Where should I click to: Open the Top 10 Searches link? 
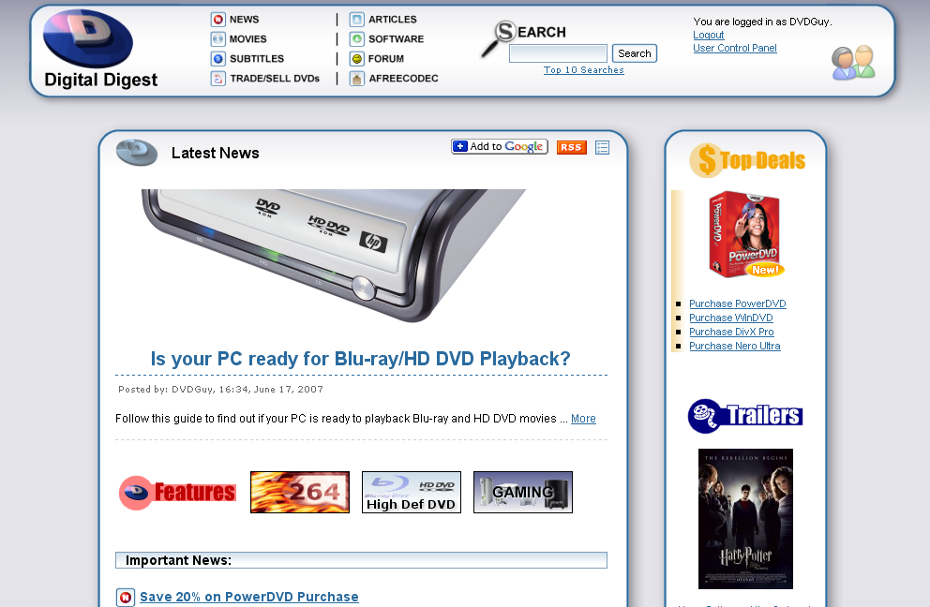[583, 70]
